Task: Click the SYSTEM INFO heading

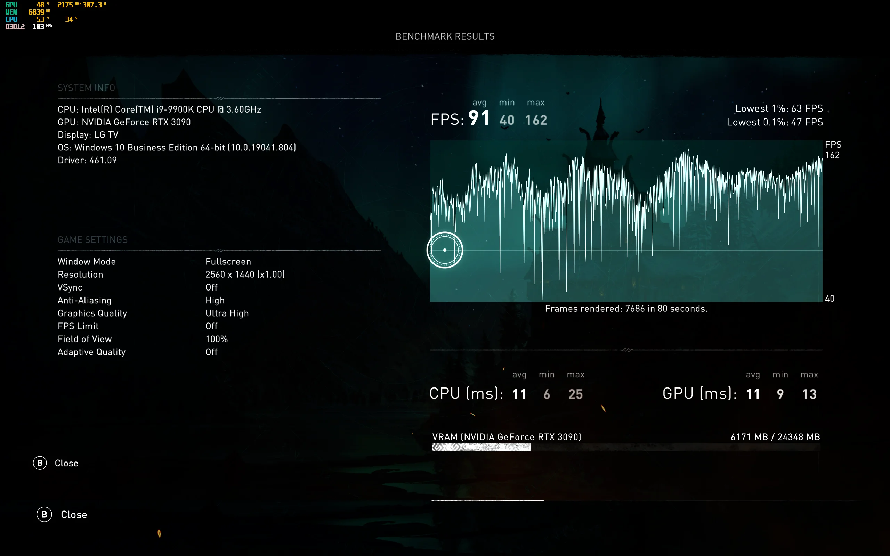Action: point(87,88)
